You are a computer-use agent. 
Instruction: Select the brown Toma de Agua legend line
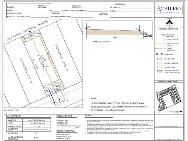[x=159, y=40]
